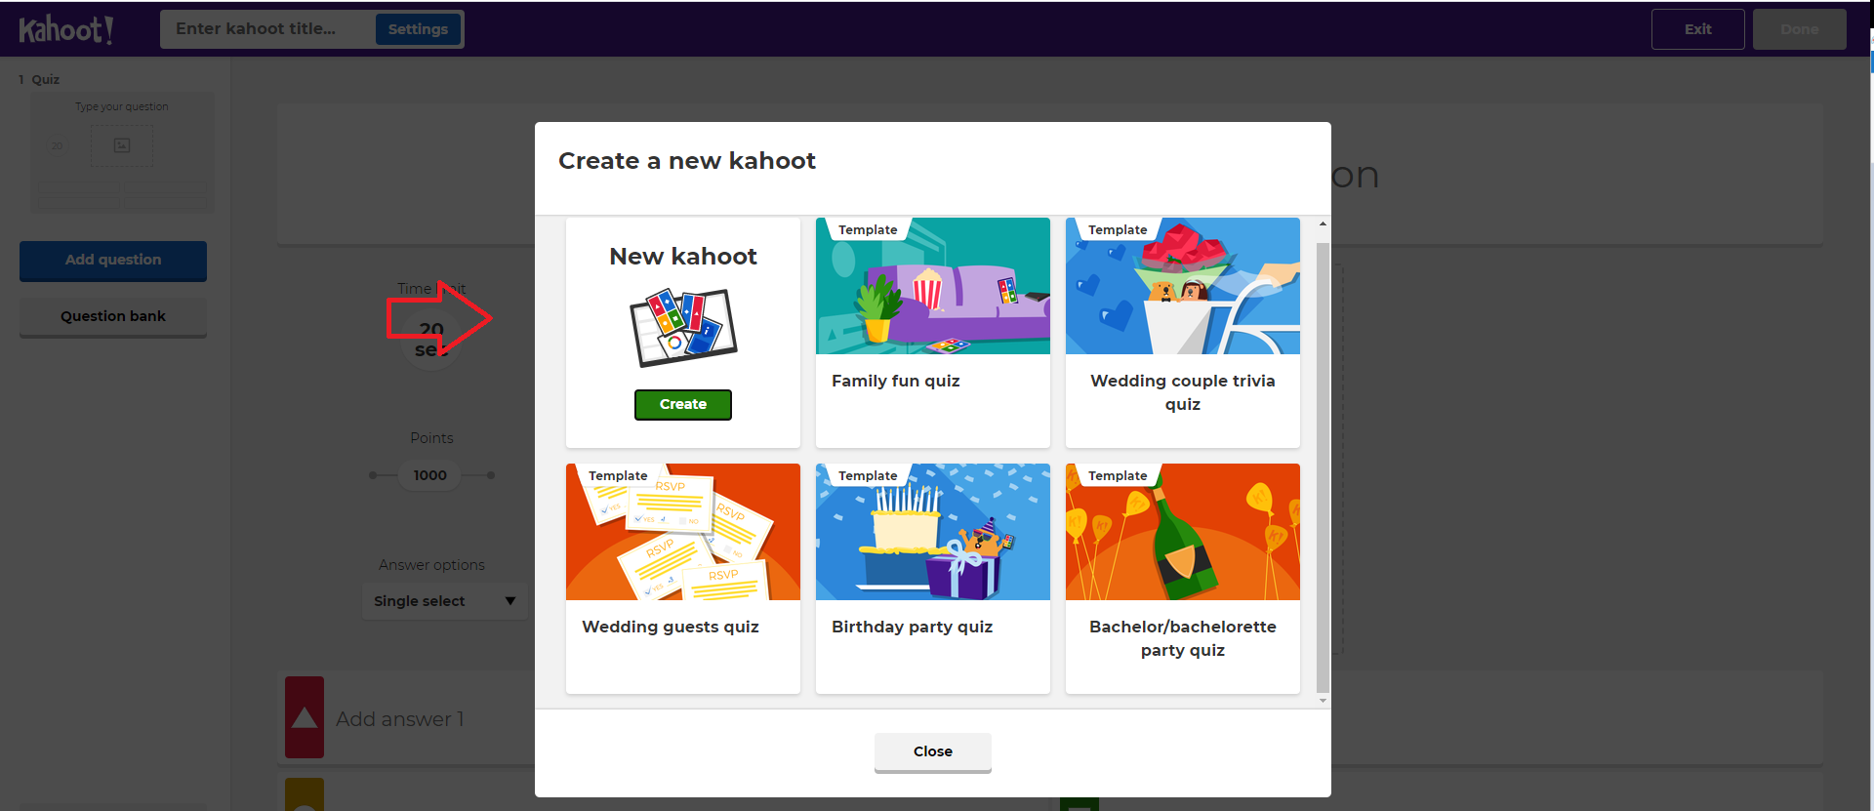Screen dimensions: 1874x811
Task: Open the Question bank
Action: tap(113, 317)
